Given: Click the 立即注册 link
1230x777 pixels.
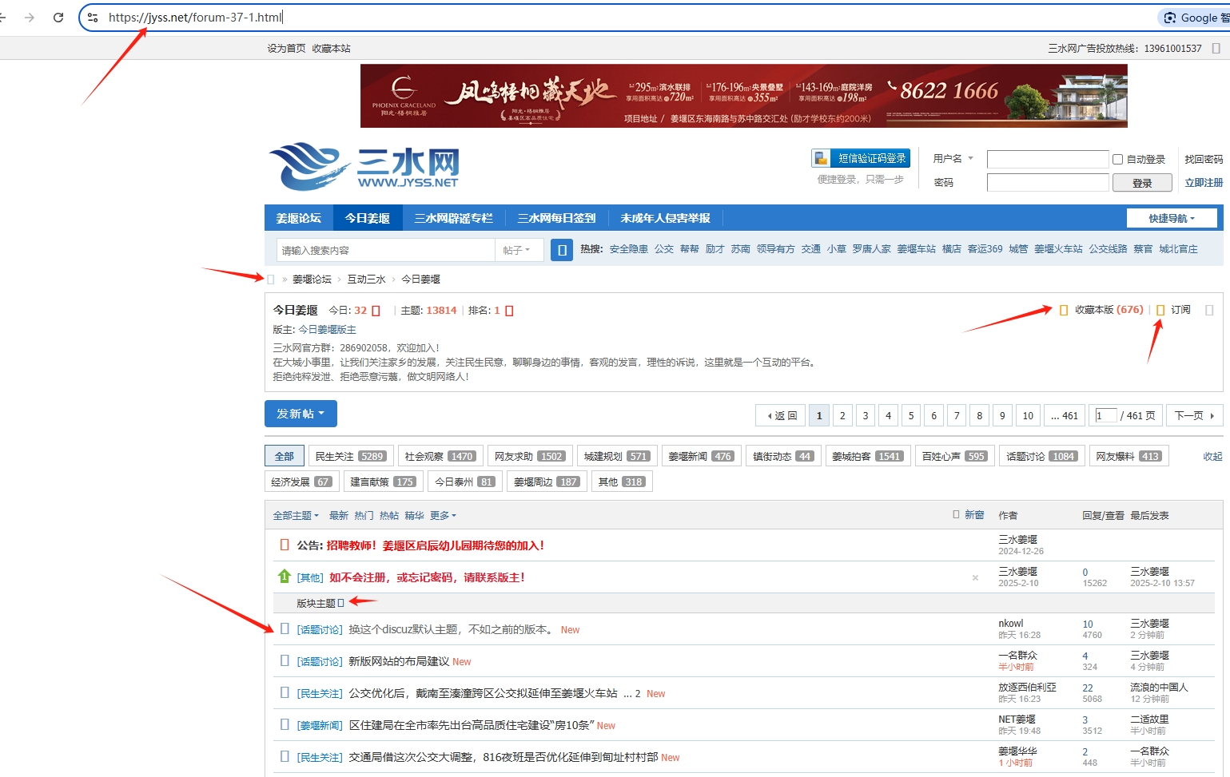Looking at the screenshot, I should click(1204, 183).
